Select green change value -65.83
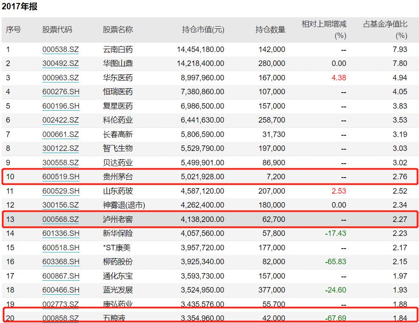 (336, 262)
